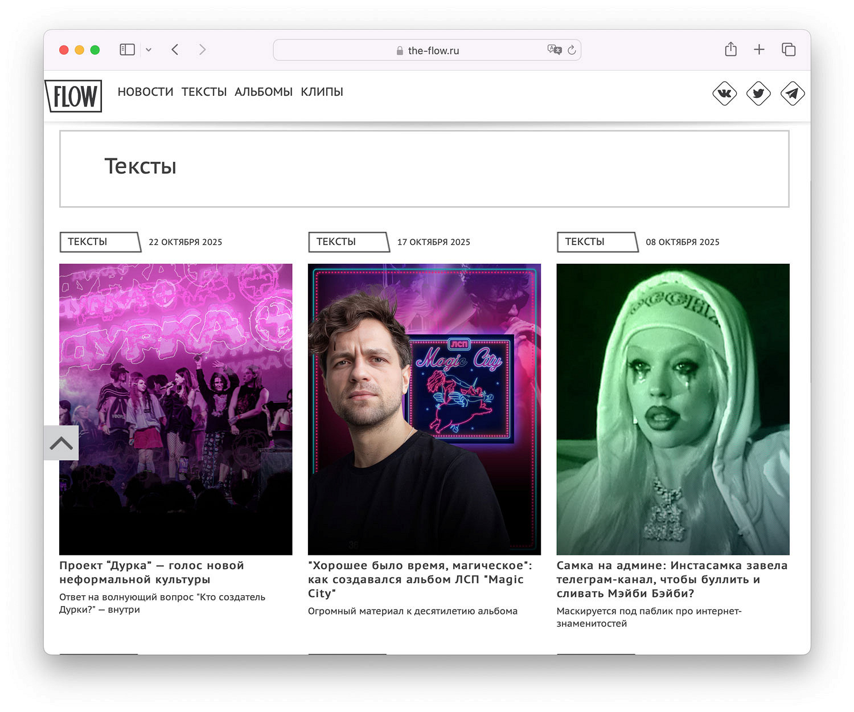Viewport: 854px width, 712px height.
Task: Open the Twitter social icon
Action: [x=758, y=93]
